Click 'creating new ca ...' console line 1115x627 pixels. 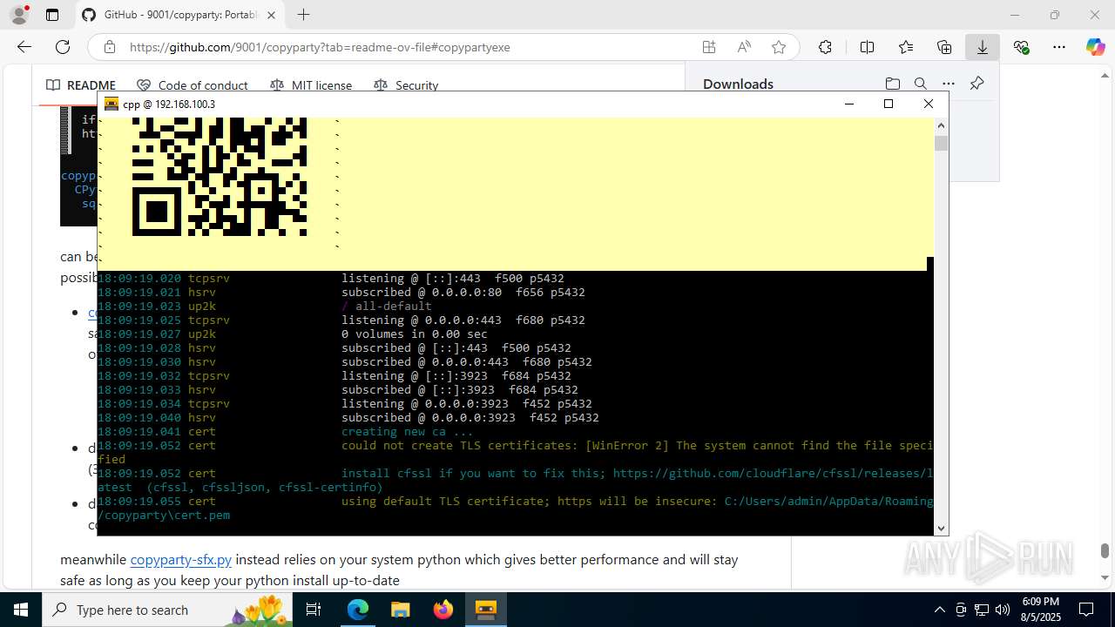407,432
